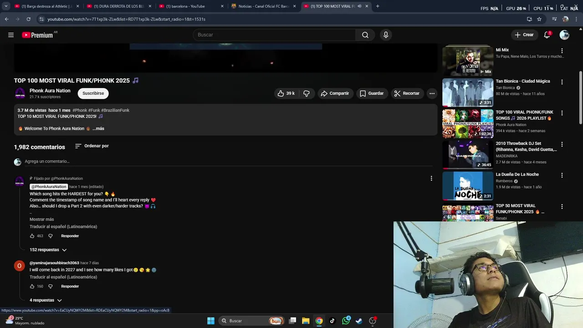Like yaminajaraouhbirach3063's comment

point(32,287)
